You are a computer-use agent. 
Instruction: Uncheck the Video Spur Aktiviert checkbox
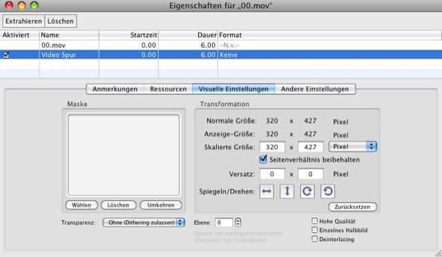click(x=6, y=55)
